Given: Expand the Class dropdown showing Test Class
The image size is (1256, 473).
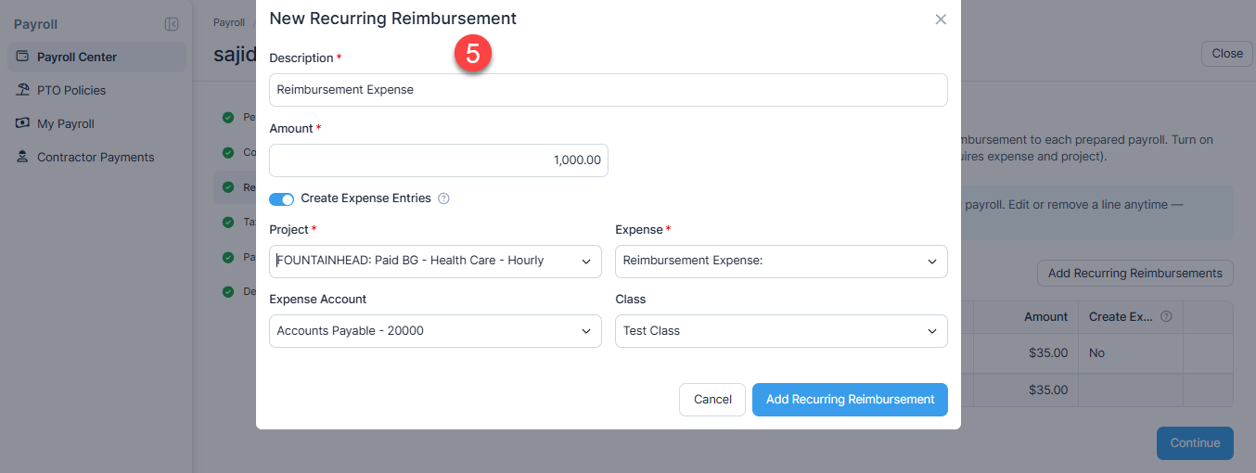Looking at the screenshot, I should point(781,330).
